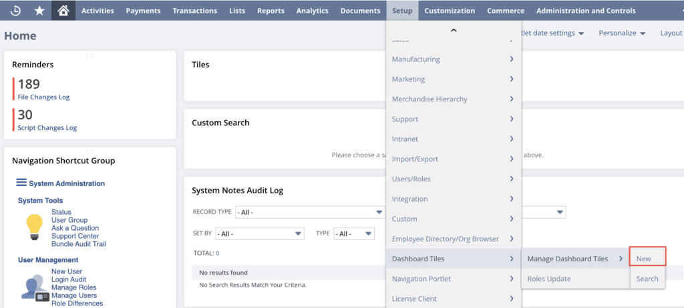Select New under Manage Dashboard Tiles
Image resolution: width=684 pixels, height=308 pixels.
pos(644,259)
